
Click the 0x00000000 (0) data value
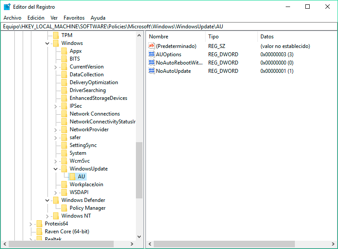click(277, 63)
